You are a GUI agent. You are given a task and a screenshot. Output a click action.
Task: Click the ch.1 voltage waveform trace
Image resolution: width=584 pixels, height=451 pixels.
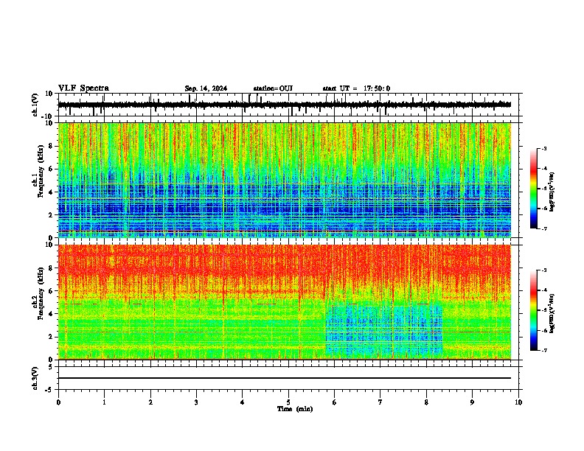285,105
